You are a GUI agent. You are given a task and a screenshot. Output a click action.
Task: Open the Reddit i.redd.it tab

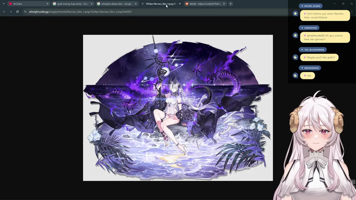pyautogui.click(x=205, y=4)
